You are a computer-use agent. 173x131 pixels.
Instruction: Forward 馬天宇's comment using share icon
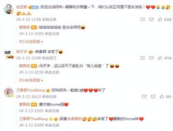pos(142,58)
